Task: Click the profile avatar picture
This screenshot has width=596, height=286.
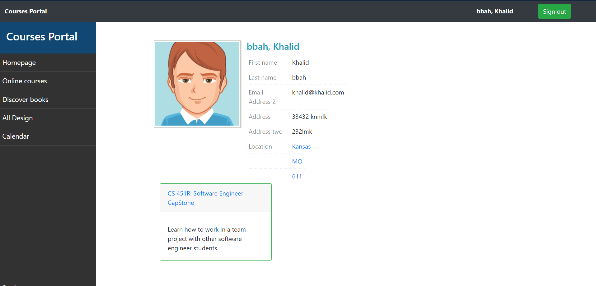Action: point(197,84)
